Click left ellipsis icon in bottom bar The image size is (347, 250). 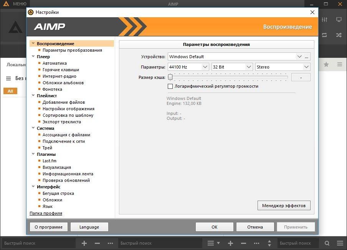[x=111, y=243]
